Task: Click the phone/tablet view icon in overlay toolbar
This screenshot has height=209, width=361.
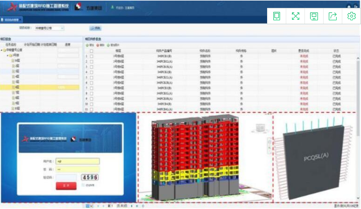Action: coord(277,16)
